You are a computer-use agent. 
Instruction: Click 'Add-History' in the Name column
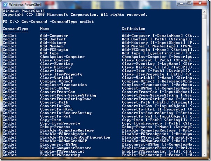[53, 43]
